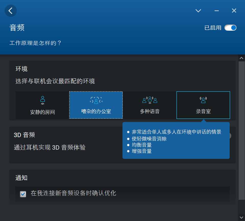This screenshot has width=245, height=221.
Task: Minimize the audio settings window
Action: [x=217, y=11]
